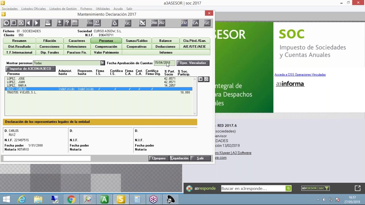The width and height of the screenshot is (365, 205).
Task: Click the GC toolbar icon
Action: point(128,23)
